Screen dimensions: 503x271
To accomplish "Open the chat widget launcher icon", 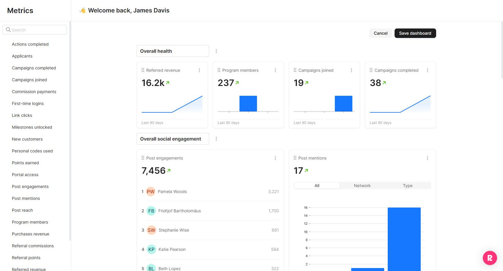I will [490, 258].
